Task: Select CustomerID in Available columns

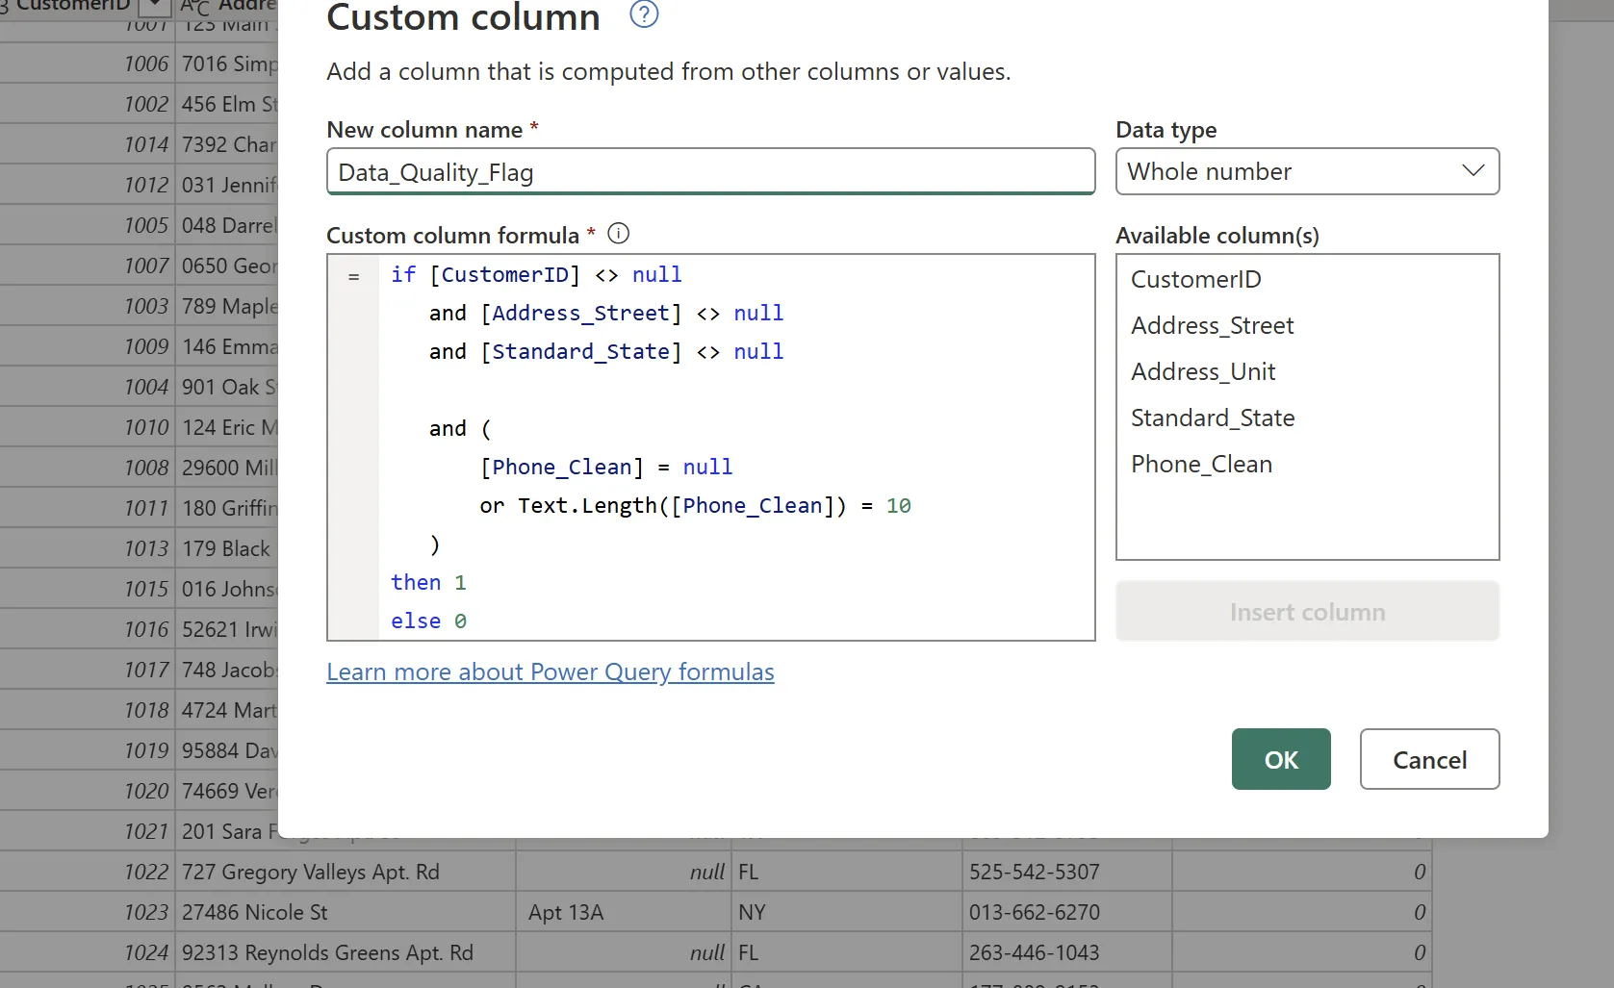Action: coord(1195,279)
